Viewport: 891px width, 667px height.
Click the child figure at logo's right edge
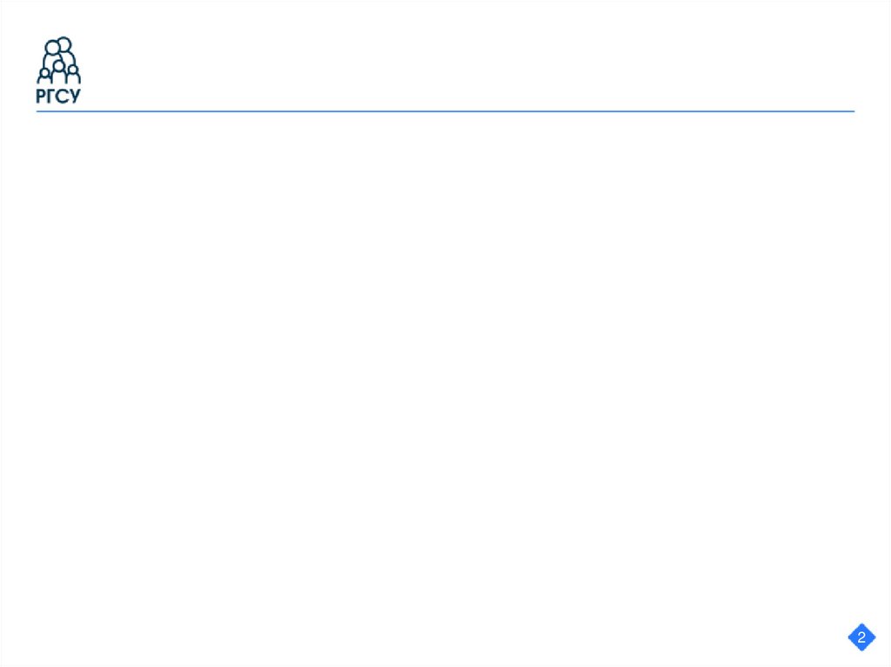73,75
